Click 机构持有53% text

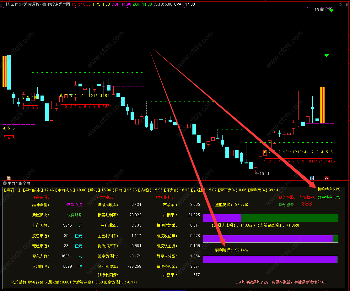click(x=329, y=189)
